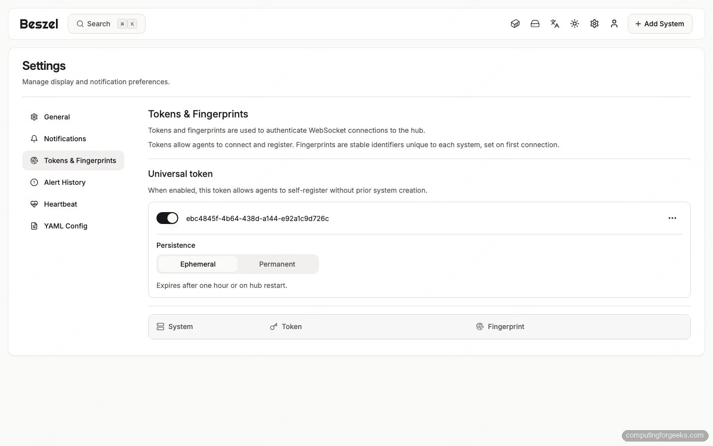This screenshot has width=713, height=446.
Task: Click the key icon in Token header
Action: 273,327
